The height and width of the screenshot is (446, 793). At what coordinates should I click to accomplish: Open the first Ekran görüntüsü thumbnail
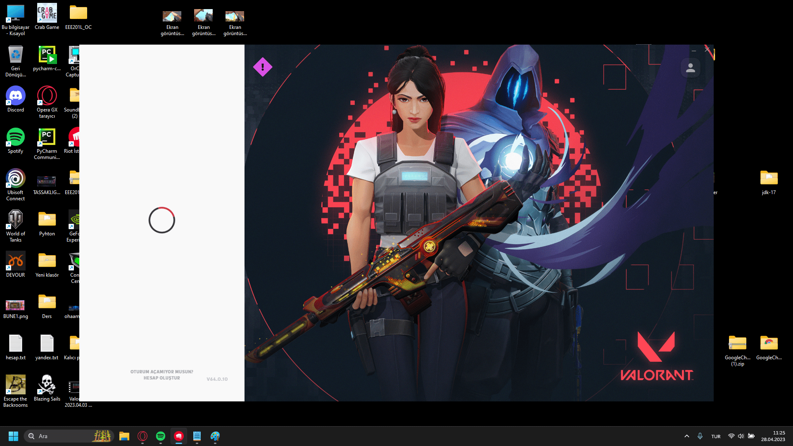tap(173, 23)
